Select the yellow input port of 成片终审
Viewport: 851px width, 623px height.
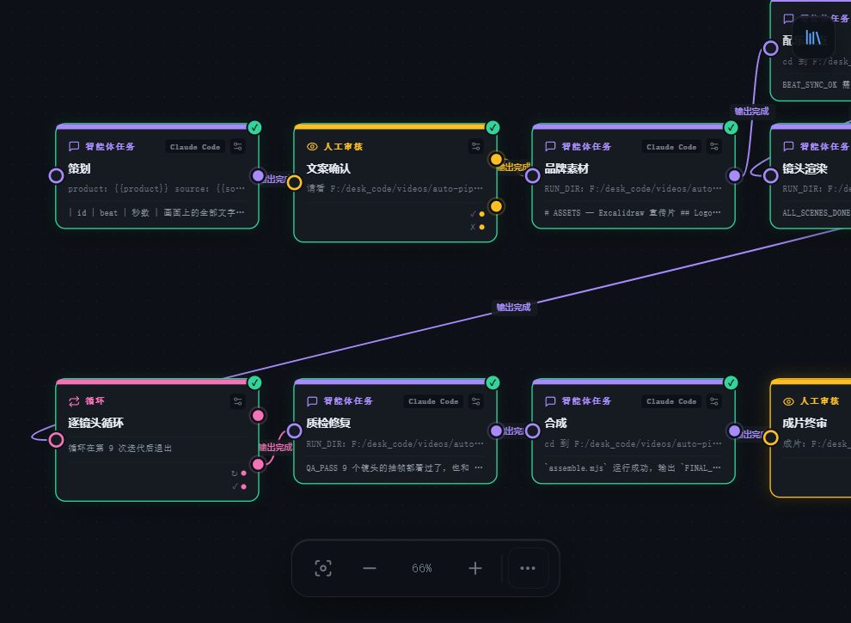coord(771,437)
